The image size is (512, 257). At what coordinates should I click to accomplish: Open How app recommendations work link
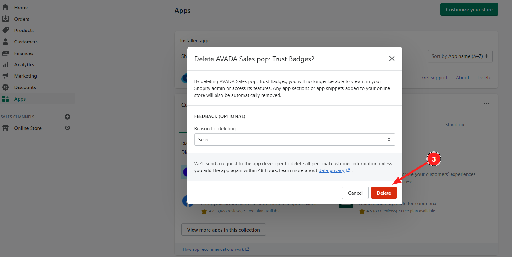[213, 249]
